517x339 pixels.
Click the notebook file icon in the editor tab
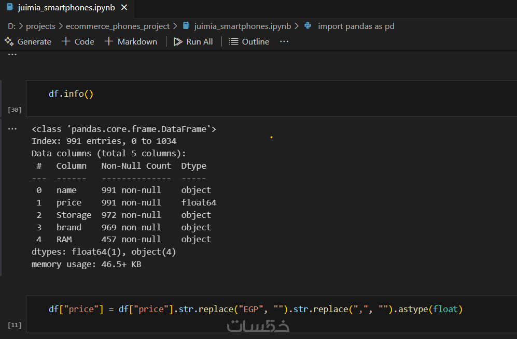pos(10,8)
